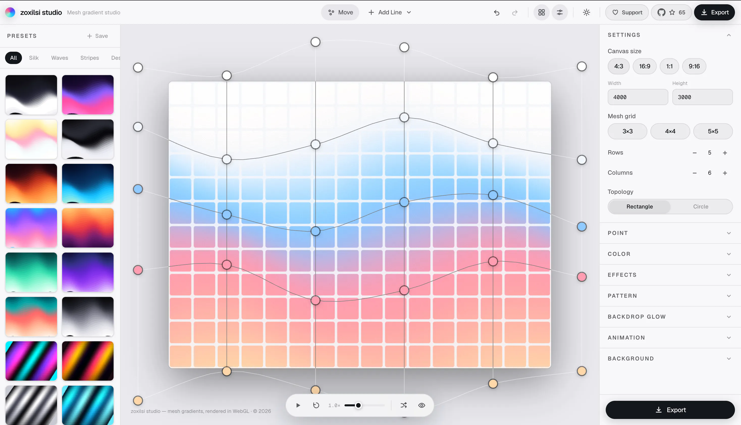Switch to the Stripes presets tab

pyautogui.click(x=89, y=58)
